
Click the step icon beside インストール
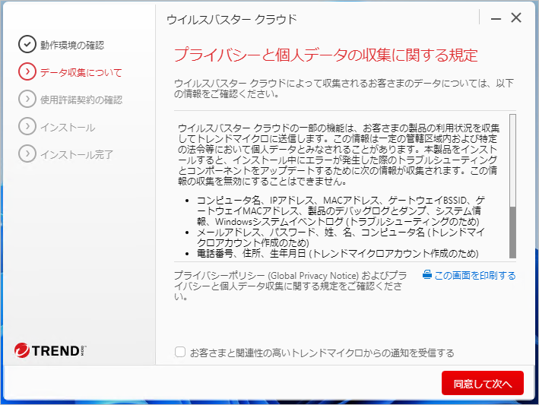click(27, 126)
